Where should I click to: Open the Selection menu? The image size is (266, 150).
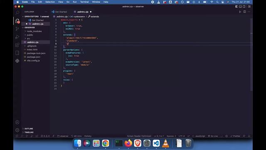point(50,2)
